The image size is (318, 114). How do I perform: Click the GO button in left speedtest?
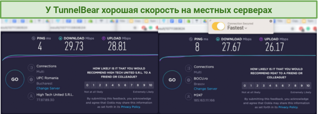[15, 79]
